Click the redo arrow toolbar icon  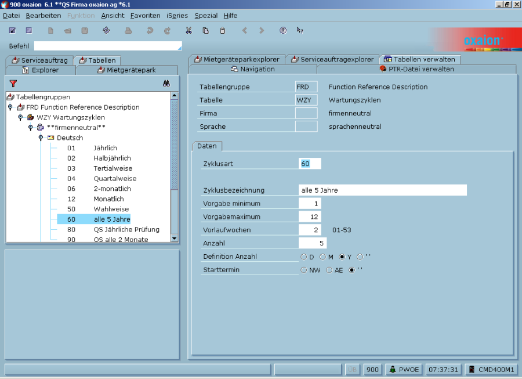coord(167,31)
